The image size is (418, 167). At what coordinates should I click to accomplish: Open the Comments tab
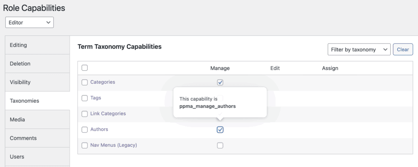38,138
